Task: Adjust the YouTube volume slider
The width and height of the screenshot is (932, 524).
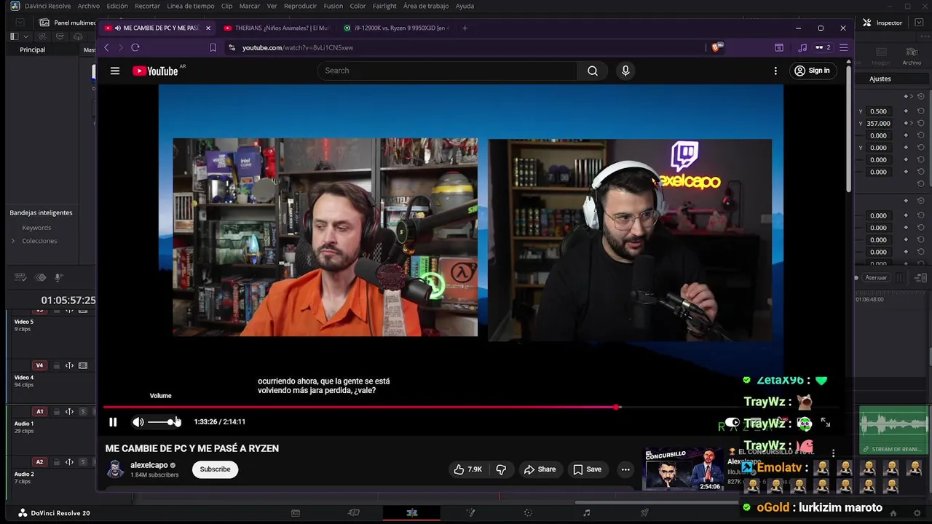Action: tap(161, 422)
